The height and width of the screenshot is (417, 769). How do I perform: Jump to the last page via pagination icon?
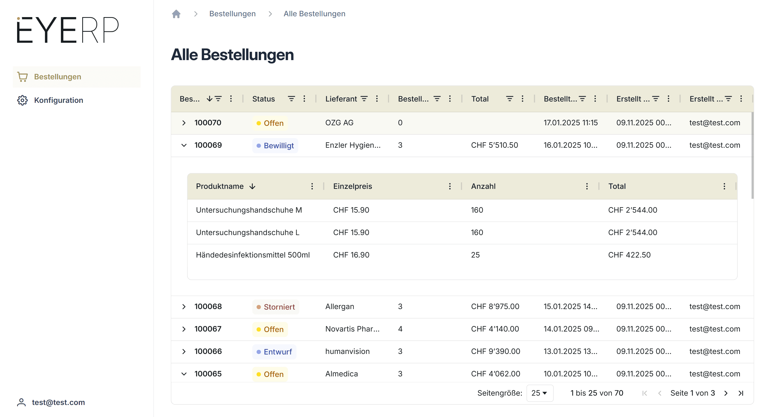click(741, 393)
